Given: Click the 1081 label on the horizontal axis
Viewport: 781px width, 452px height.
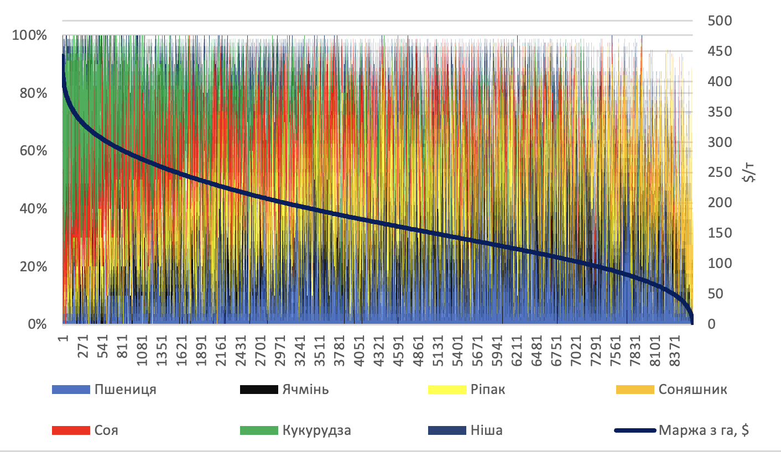Looking at the screenshot, I should click(142, 350).
